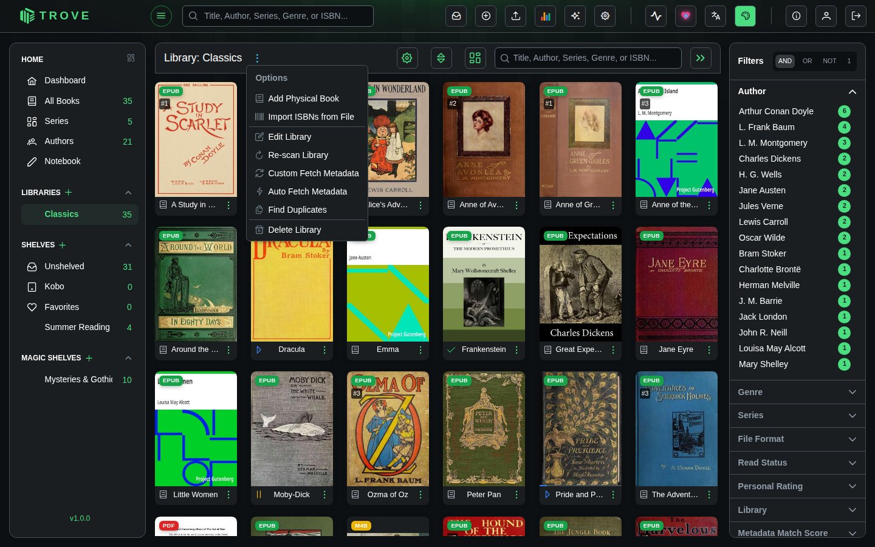Image resolution: width=875 pixels, height=547 pixels.
Task: Choose Find Duplicates option
Action: (x=307, y=210)
